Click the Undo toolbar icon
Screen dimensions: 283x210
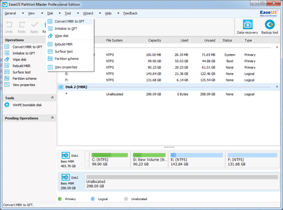[9, 25]
